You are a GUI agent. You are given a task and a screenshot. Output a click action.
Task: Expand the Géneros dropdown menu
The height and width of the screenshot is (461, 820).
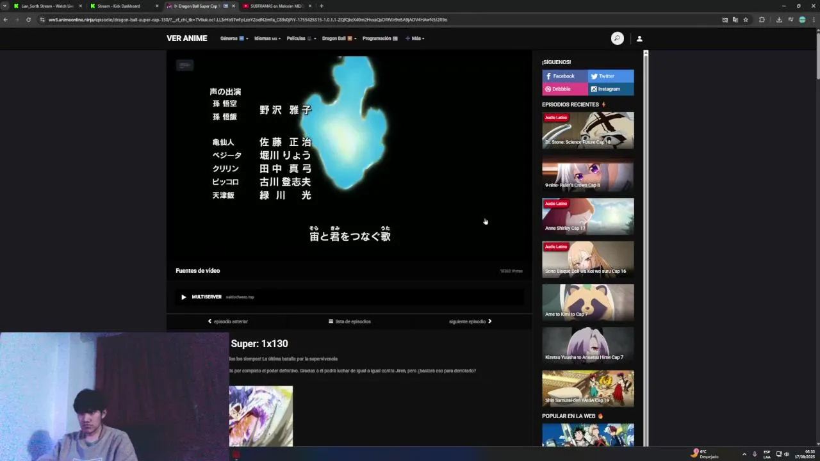coord(234,38)
